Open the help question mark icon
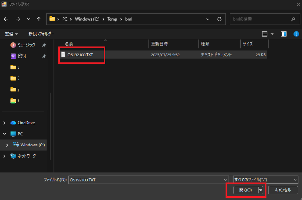 click(296, 34)
